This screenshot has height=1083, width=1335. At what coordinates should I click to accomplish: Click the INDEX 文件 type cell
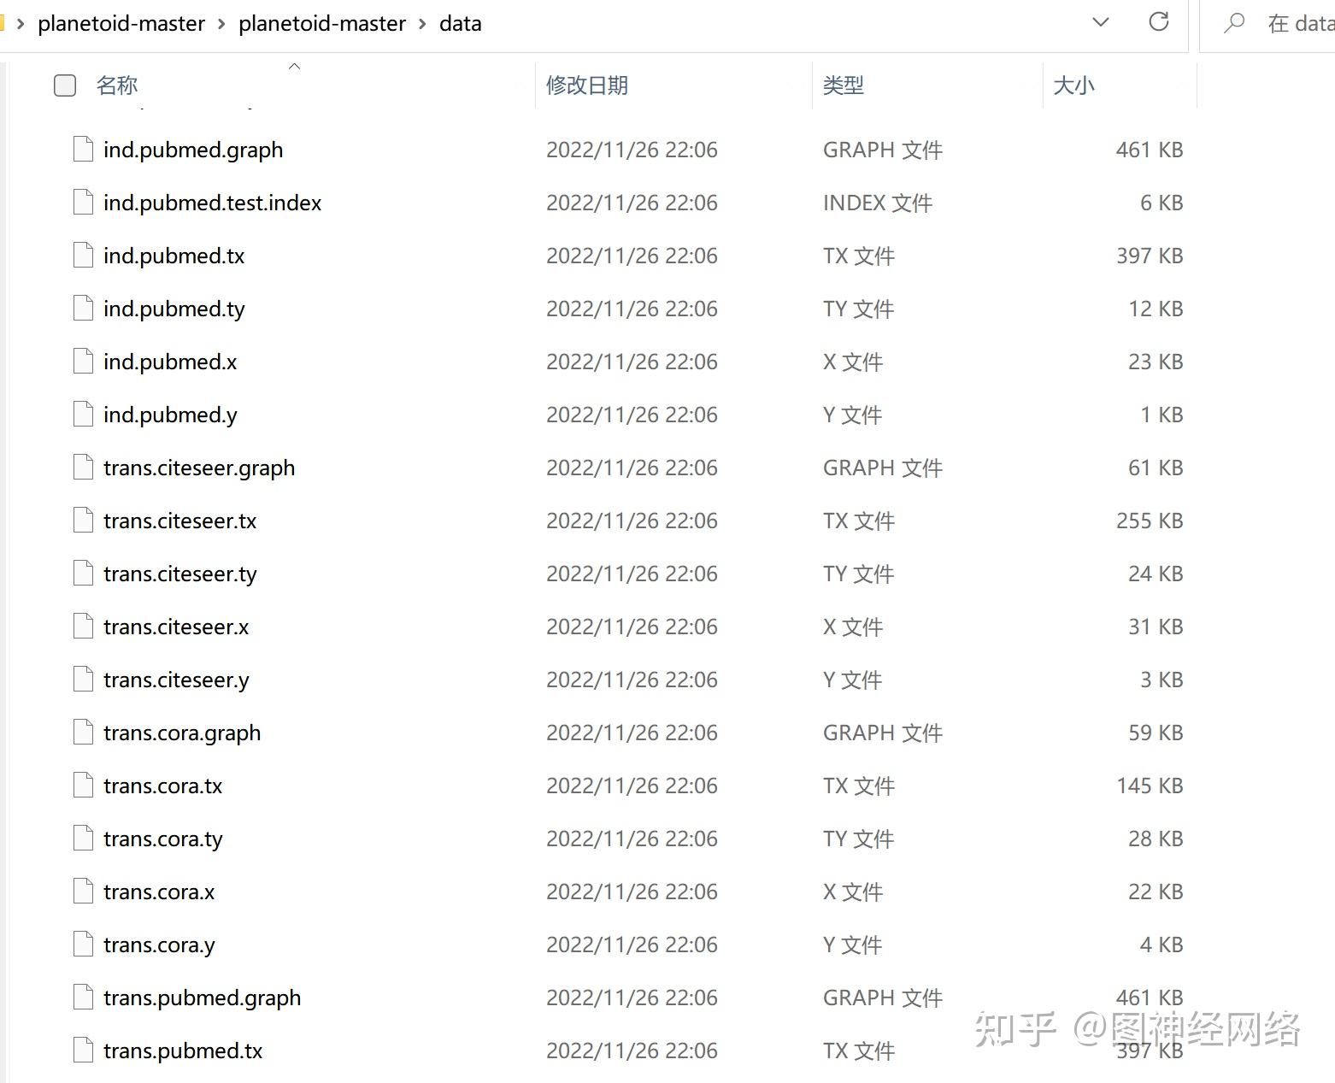pyautogui.click(x=878, y=203)
